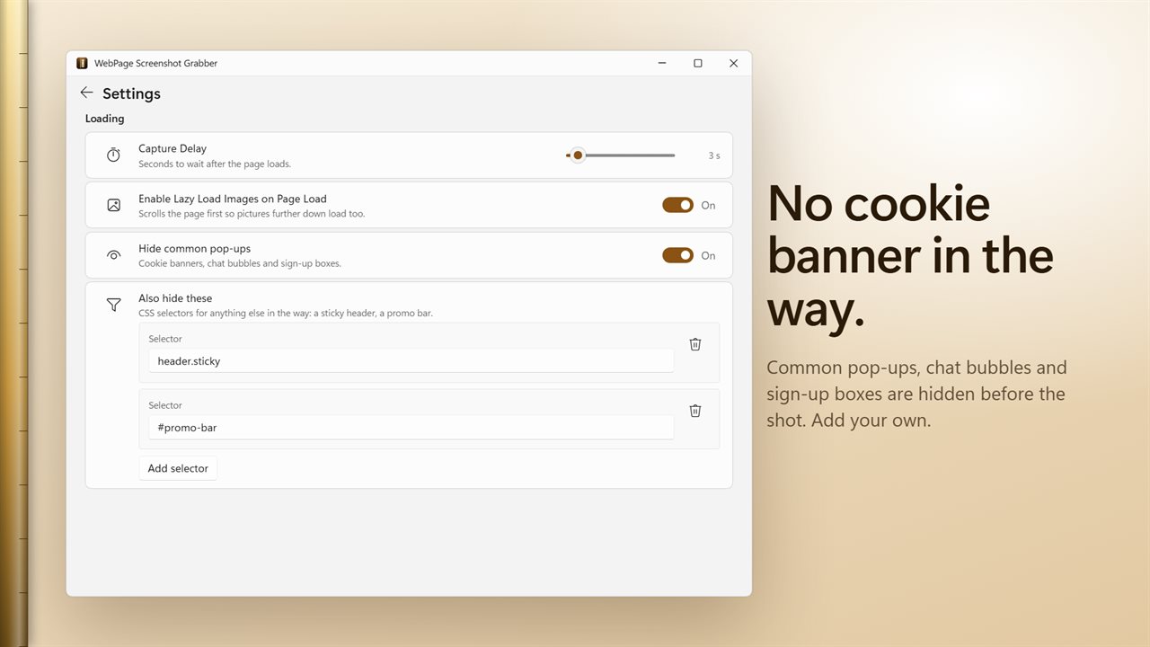Click the 'No cookie banner in the way.' headline

pyautogui.click(x=910, y=255)
